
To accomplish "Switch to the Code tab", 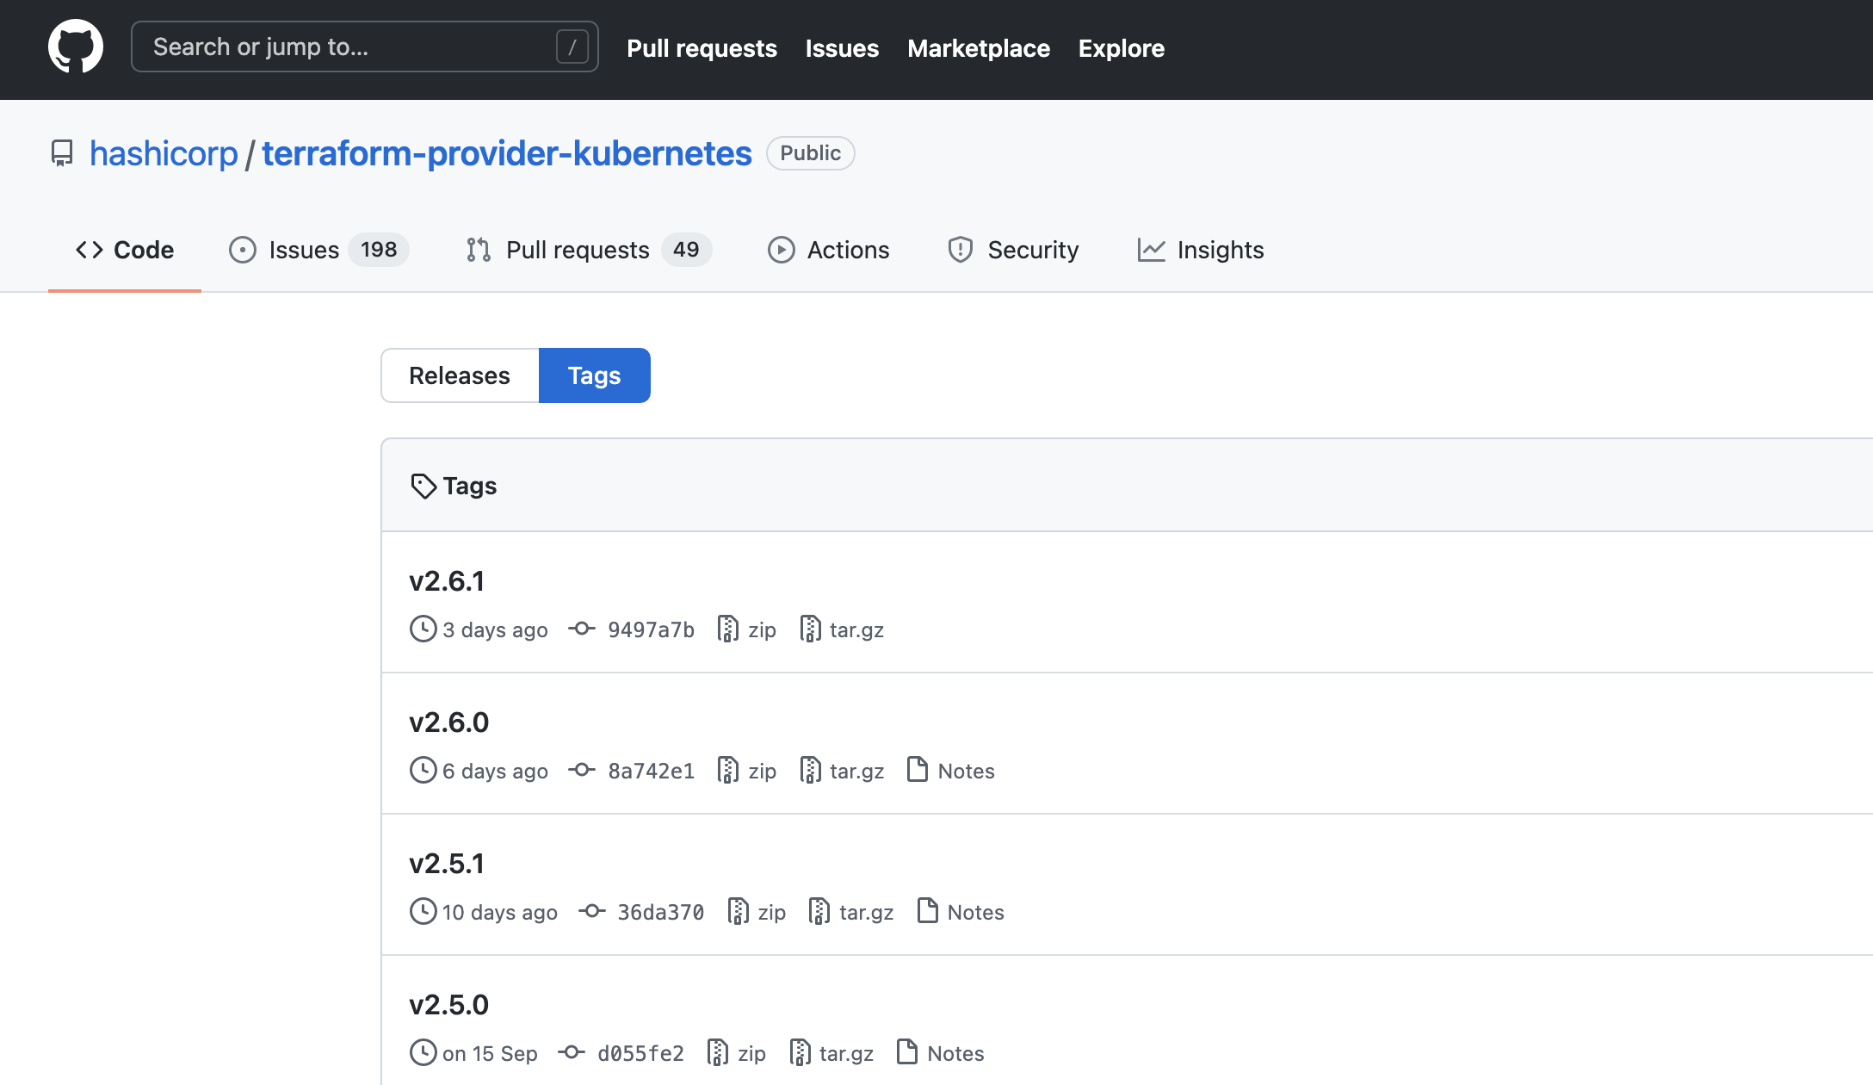I will click(x=125, y=250).
